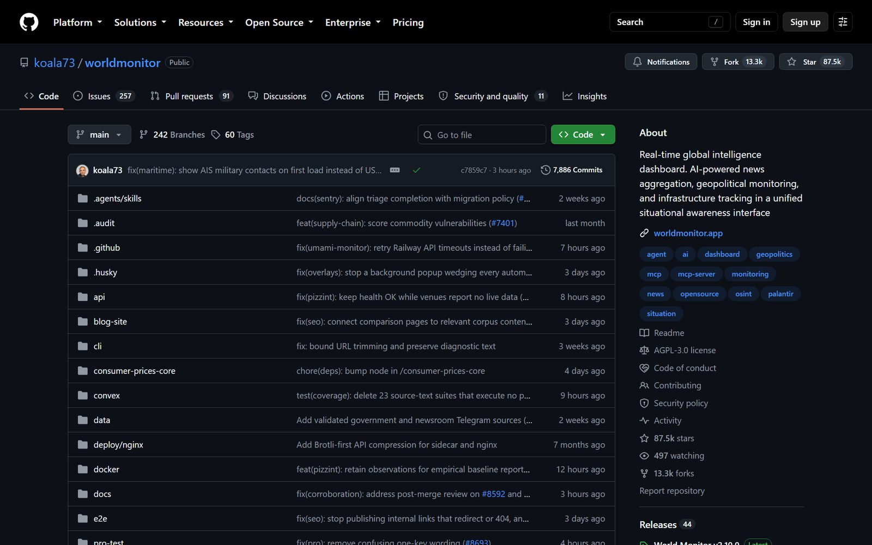
Task: Open the Platform dropdown menu
Action: pyautogui.click(x=77, y=22)
